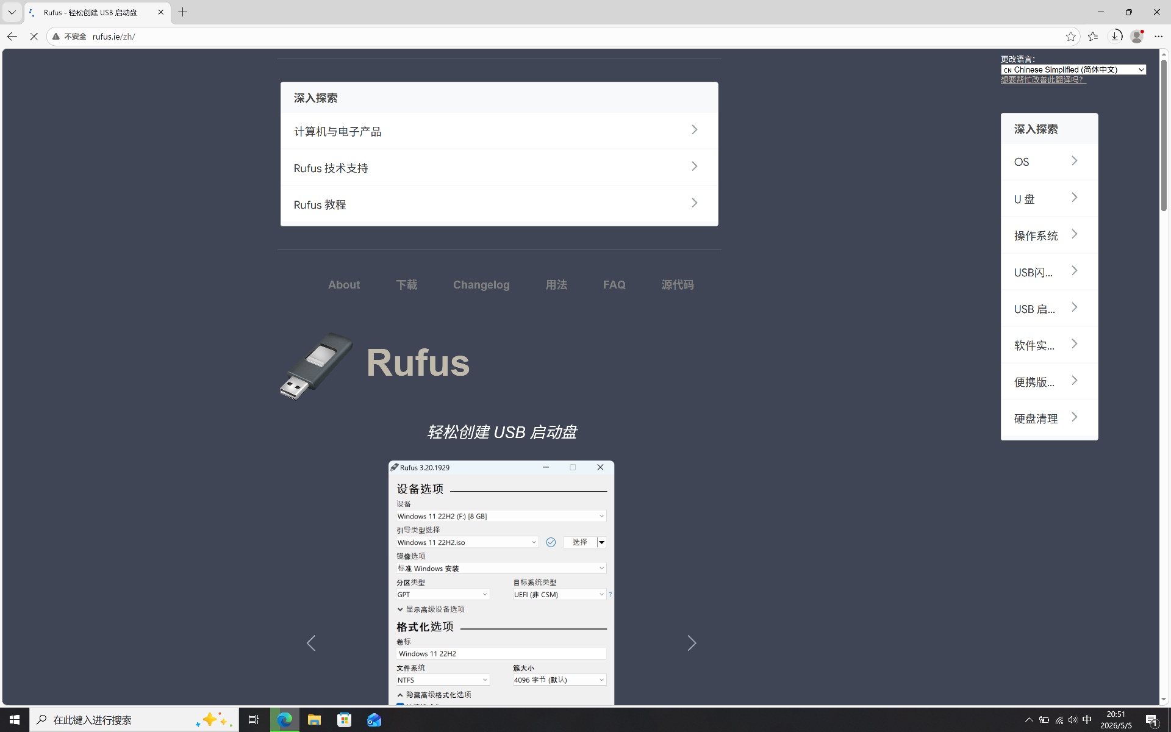The image size is (1171, 732).
Task: Click the taskbar search box
Action: click(134, 720)
